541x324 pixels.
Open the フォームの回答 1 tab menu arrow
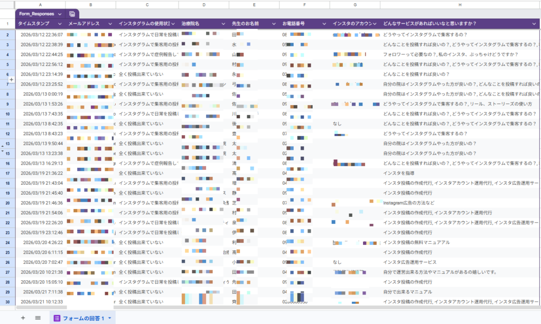coord(110,318)
